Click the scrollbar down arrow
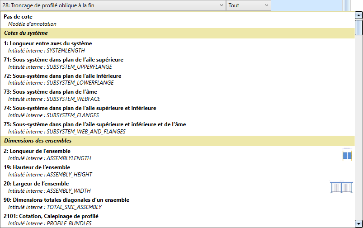Image resolution: width=363 pixels, height=228 pixels. (358, 223)
